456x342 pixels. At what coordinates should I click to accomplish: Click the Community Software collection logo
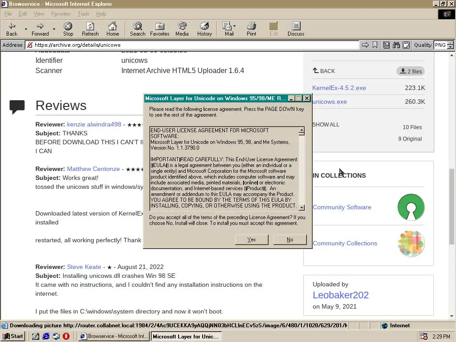[x=411, y=207]
